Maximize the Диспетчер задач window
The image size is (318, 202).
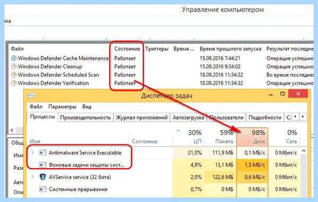coord(282,94)
